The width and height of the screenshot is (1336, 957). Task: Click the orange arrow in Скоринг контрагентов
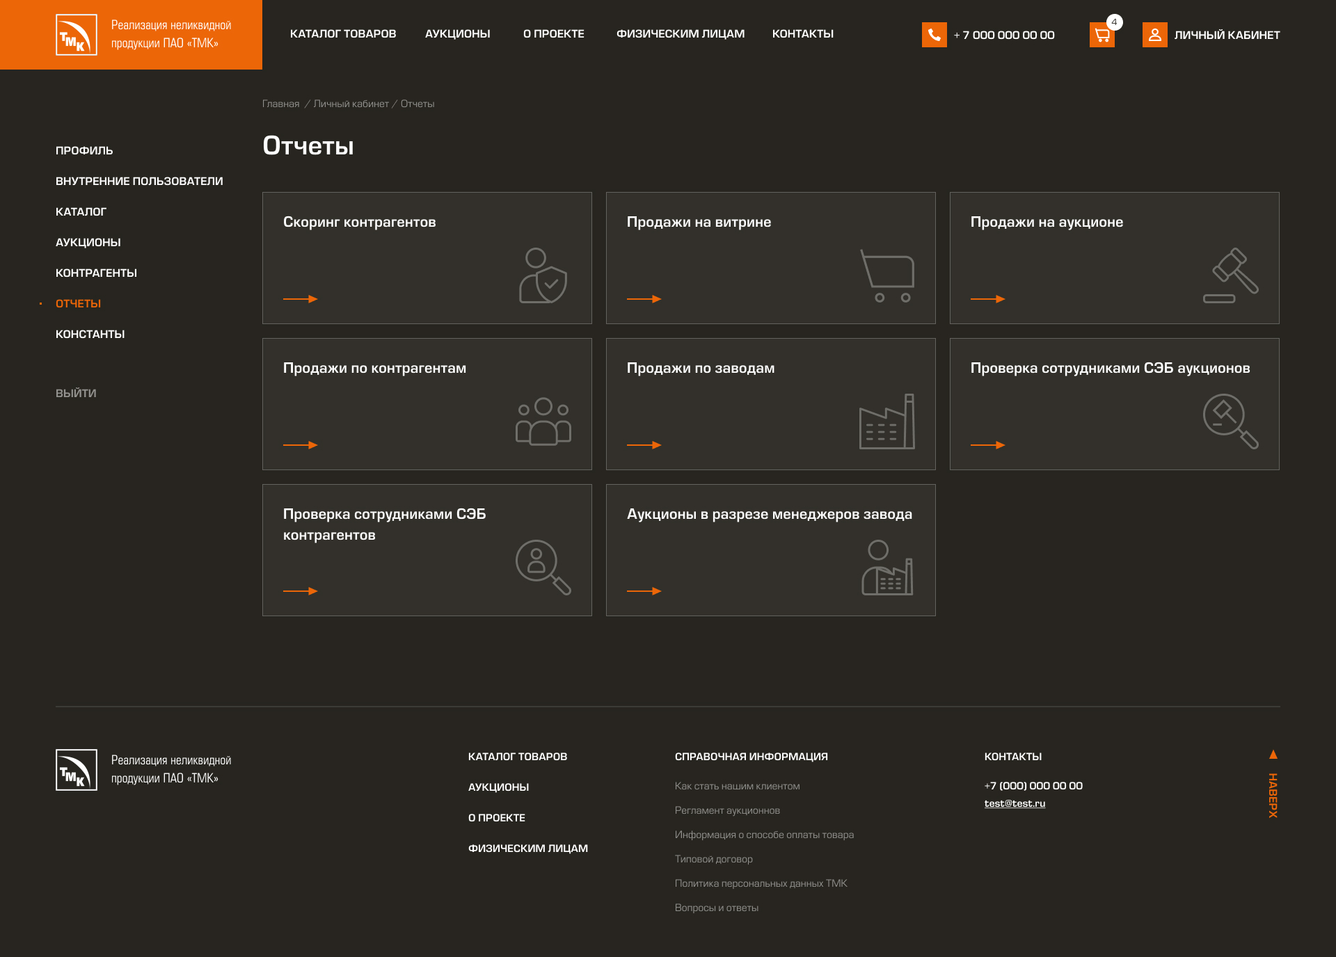pyautogui.click(x=300, y=299)
